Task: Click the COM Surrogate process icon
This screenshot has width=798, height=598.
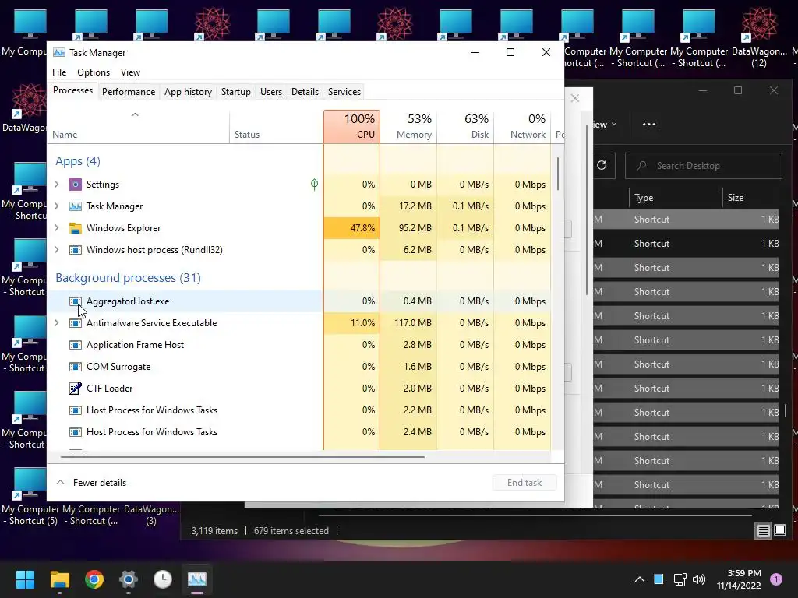Action: tap(76, 368)
